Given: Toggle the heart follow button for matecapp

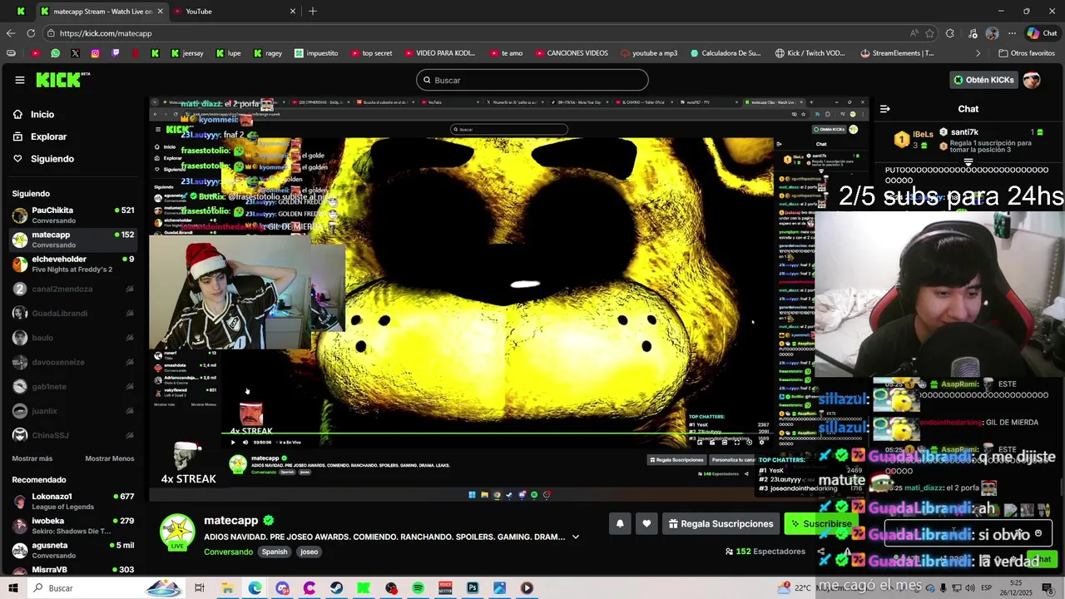Looking at the screenshot, I should click(646, 523).
